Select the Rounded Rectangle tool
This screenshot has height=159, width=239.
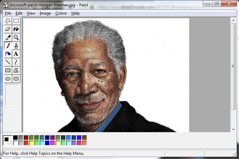[x=16, y=79]
